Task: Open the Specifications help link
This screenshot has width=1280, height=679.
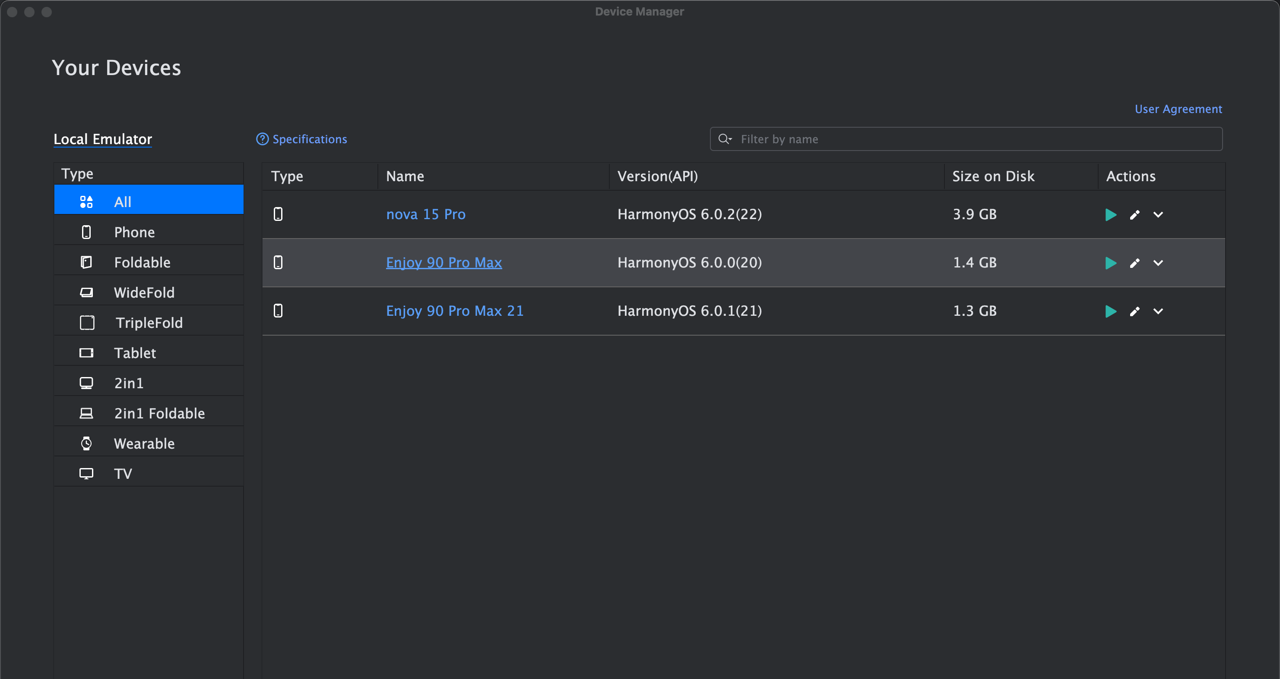Action: click(x=301, y=139)
